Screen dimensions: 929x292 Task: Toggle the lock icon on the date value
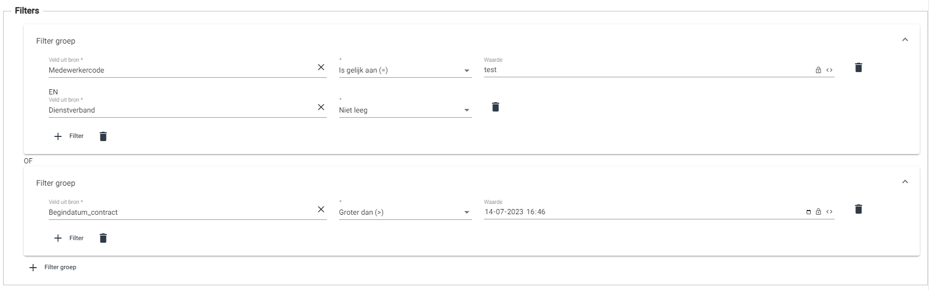tap(819, 212)
